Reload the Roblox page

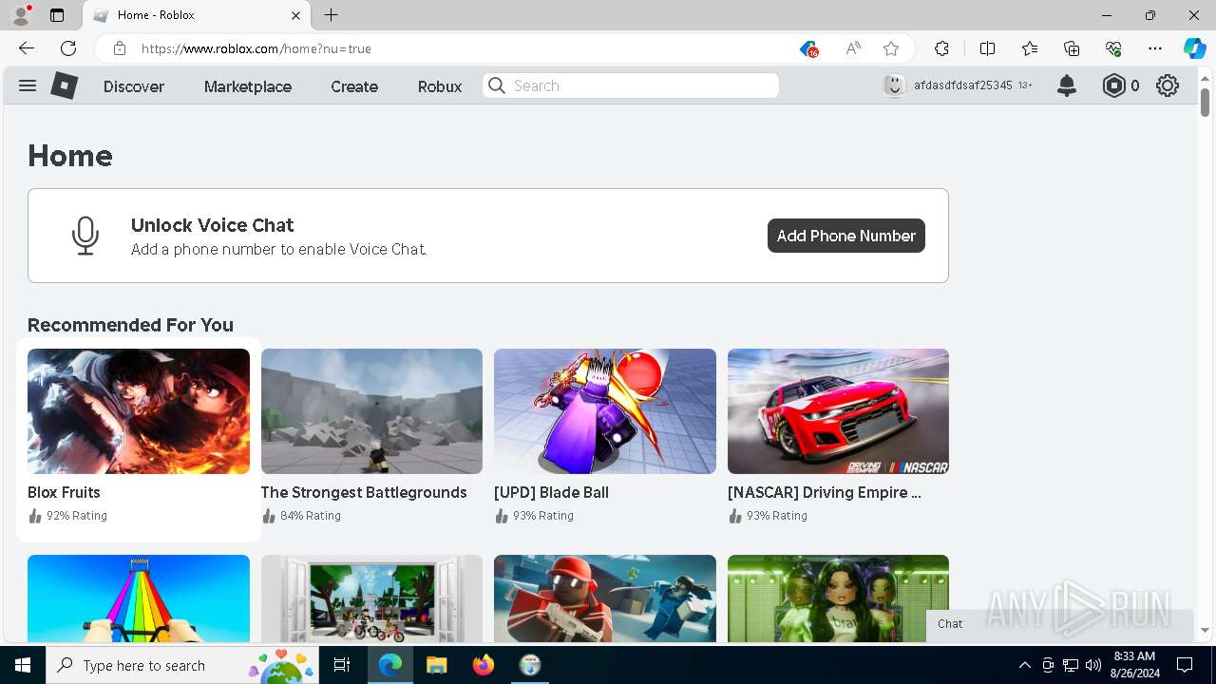pyautogui.click(x=68, y=48)
